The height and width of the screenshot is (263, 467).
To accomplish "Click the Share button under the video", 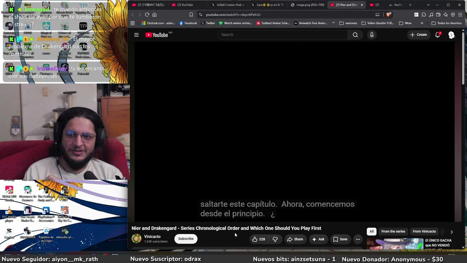I will point(295,239).
